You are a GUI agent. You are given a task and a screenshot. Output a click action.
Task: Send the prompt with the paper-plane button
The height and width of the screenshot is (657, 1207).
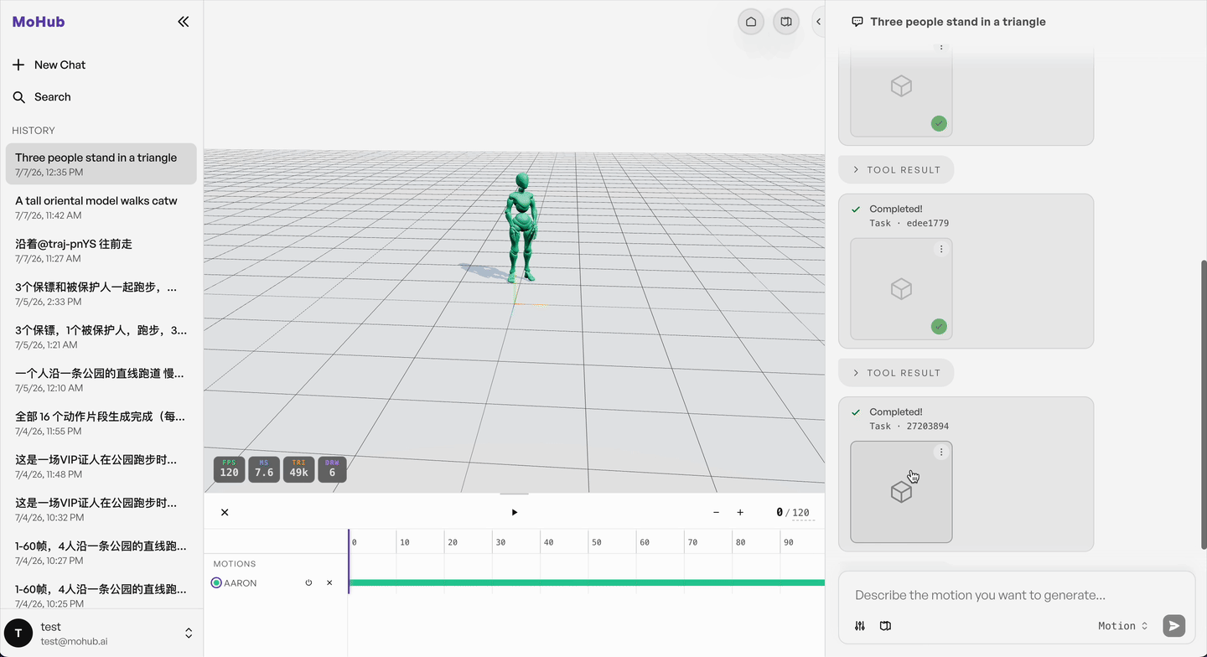point(1174,625)
